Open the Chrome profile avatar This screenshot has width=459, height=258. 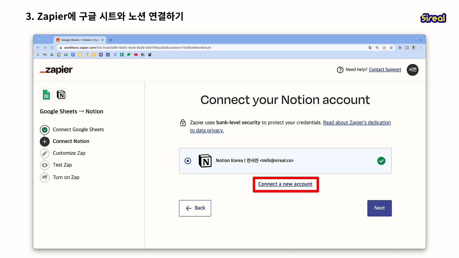pos(414,48)
